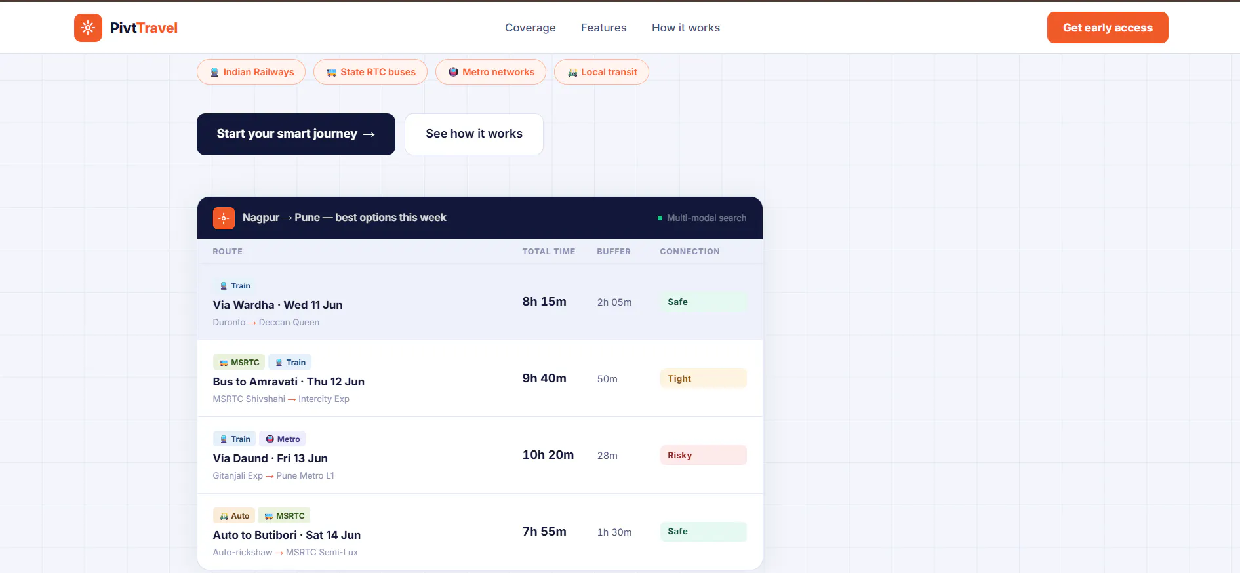Click the train icon in Indian Railways chip
This screenshot has height=573, width=1240.
tap(214, 72)
